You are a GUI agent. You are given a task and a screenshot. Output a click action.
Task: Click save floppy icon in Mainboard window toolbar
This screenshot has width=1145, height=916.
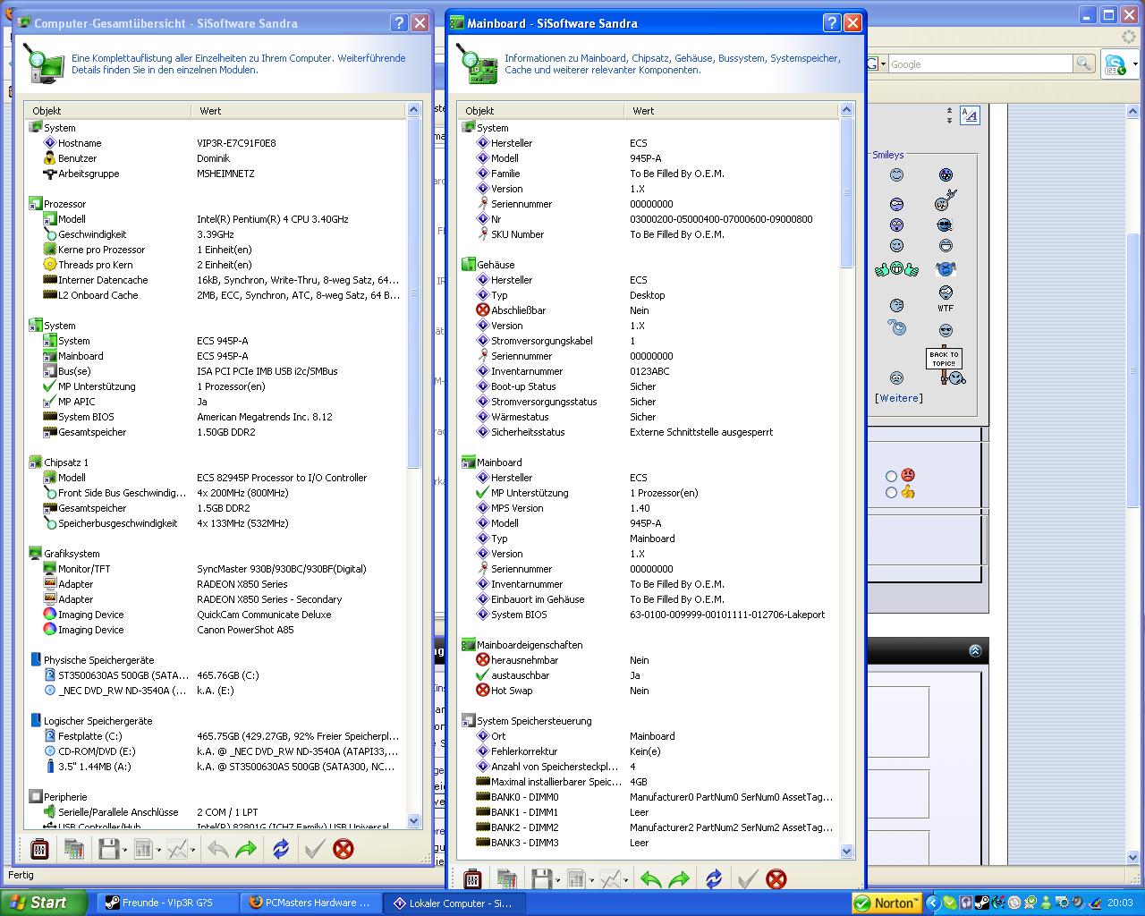(x=541, y=879)
